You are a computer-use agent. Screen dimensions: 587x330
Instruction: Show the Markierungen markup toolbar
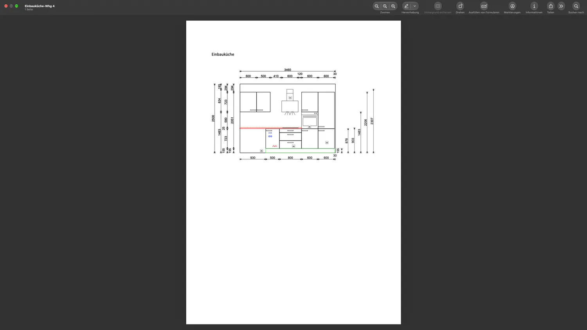click(512, 6)
